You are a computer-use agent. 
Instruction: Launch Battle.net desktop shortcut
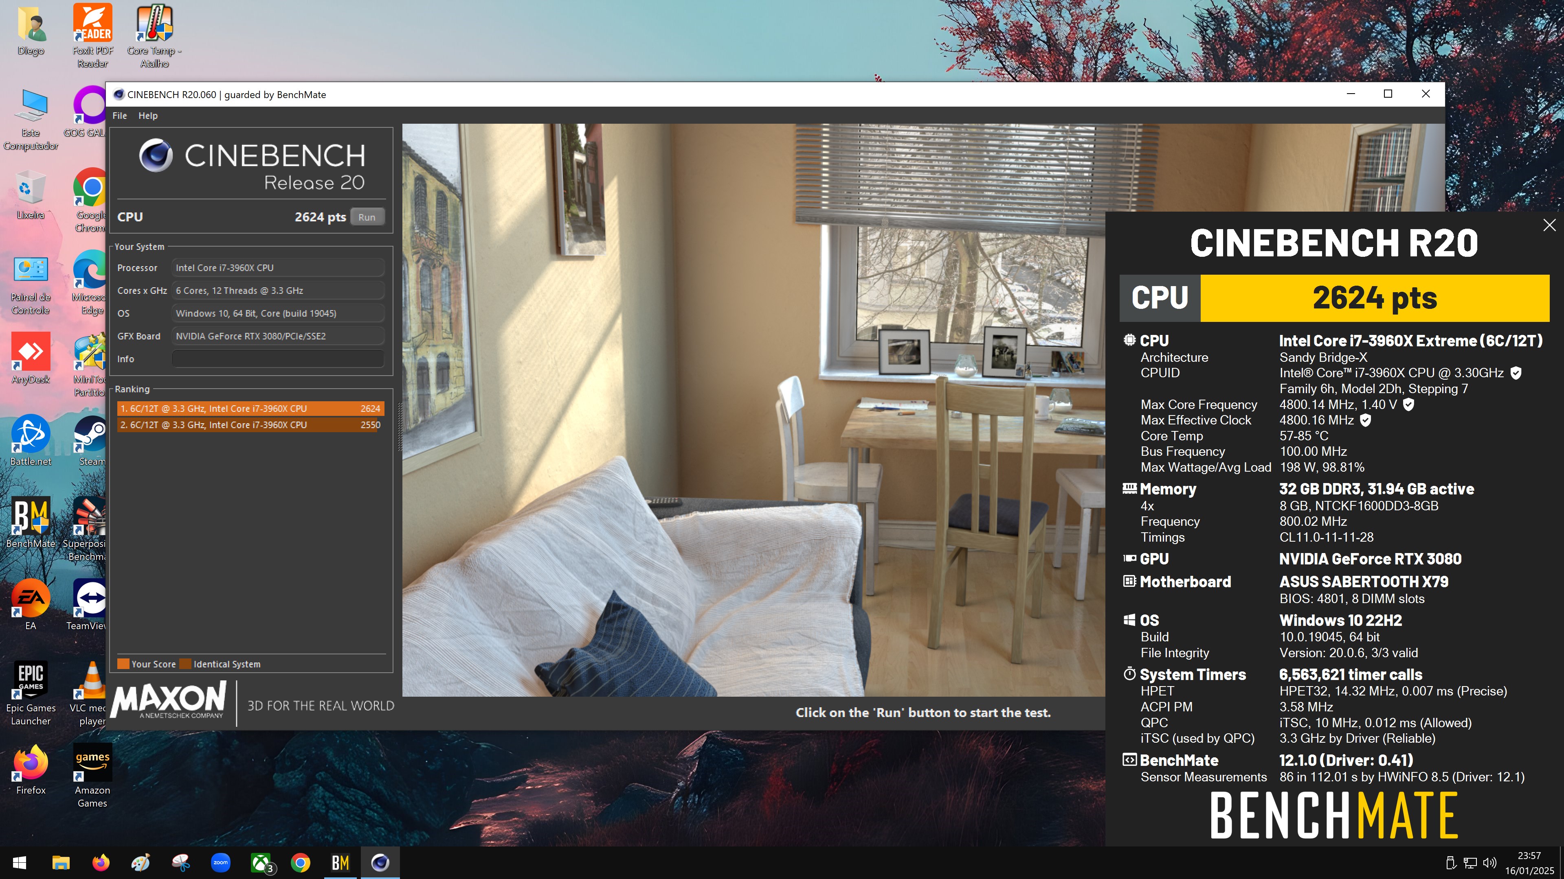click(x=31, y=440)
